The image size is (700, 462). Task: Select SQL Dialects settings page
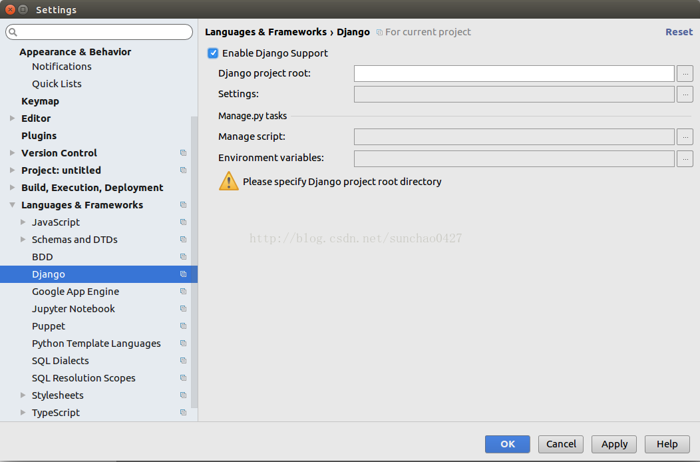pyautogui.click(x=61, y=361)
